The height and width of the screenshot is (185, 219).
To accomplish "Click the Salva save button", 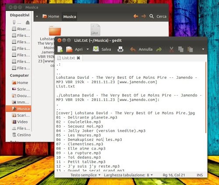I will [102, 49].
